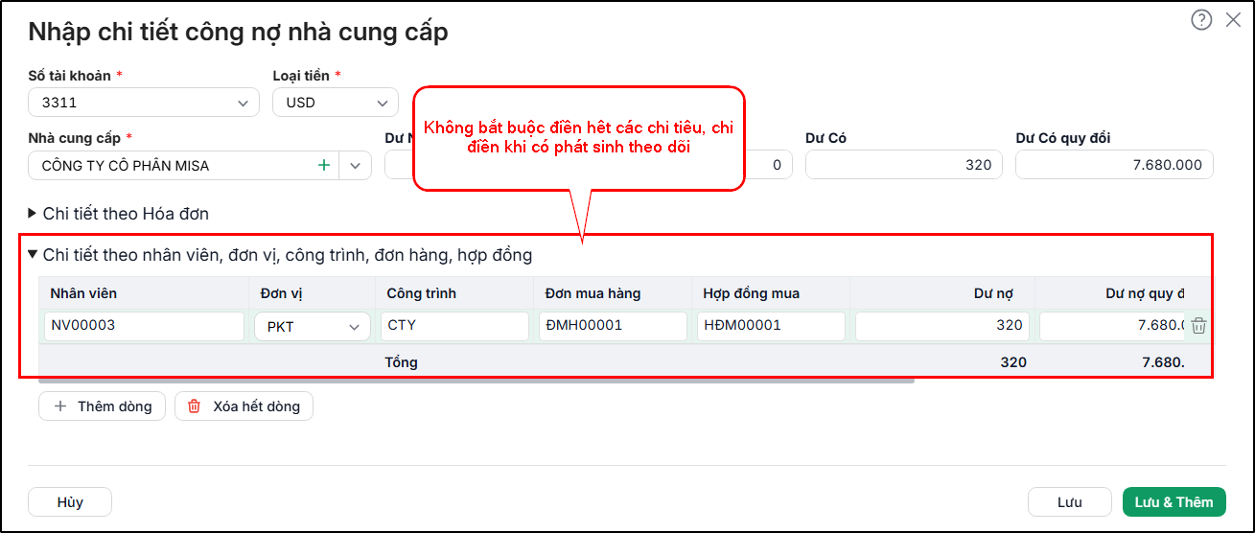Screen dimensions: 1255x533
Task: Click the Lưu & Thêm button
Action: (1174, 502)
